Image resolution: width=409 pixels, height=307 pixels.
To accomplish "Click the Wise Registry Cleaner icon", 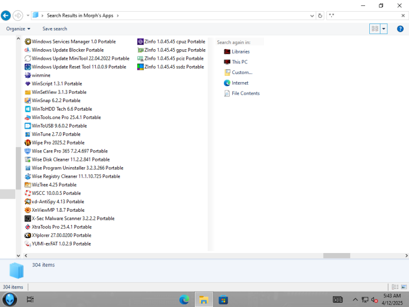I will 28,176.
